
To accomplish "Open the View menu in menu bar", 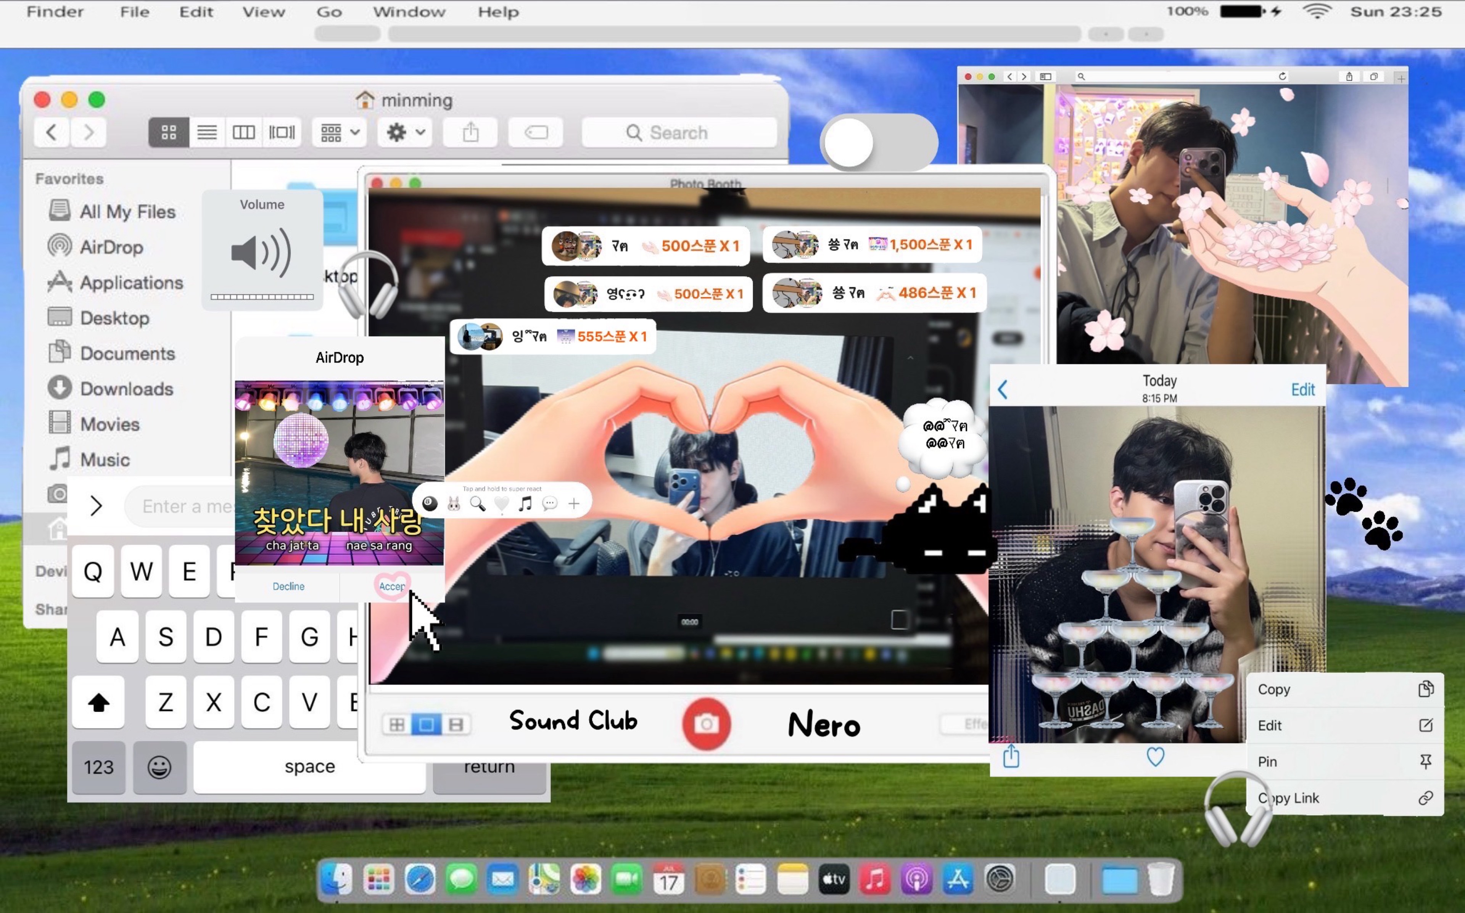I will (x=263, y=11).
